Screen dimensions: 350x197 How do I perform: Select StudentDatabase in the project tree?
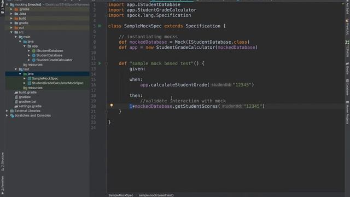click(49, 55)
